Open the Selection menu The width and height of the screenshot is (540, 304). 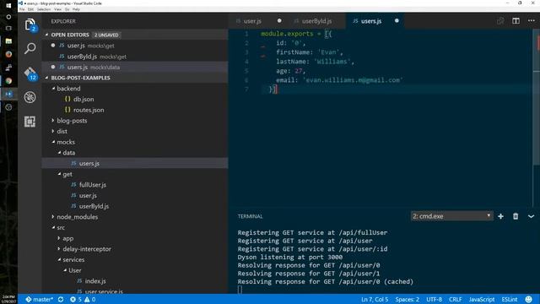click(44, 9)
